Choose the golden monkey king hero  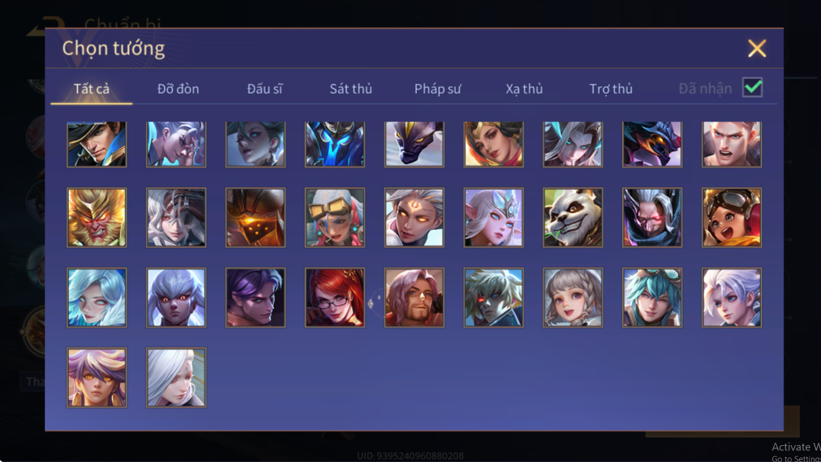97,218
